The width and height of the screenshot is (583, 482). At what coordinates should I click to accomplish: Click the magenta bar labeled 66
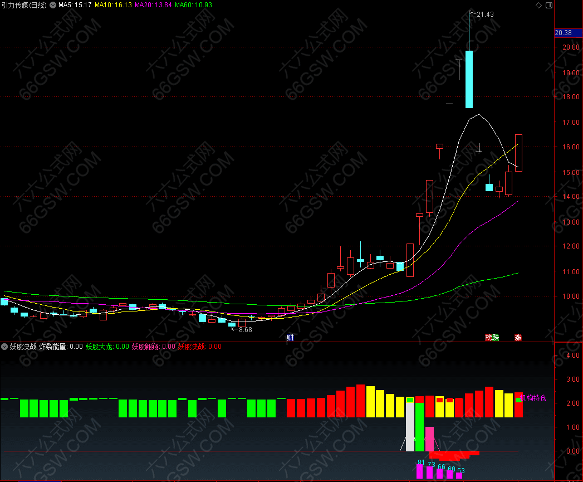[x=439, y=474]
